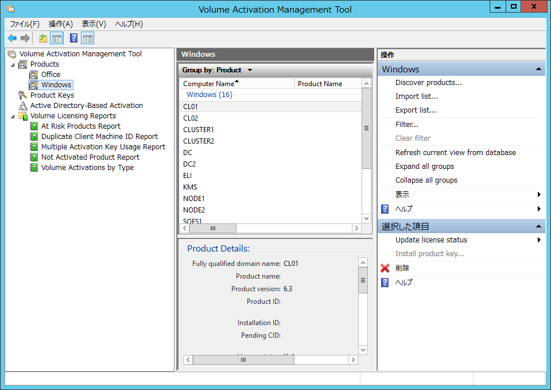Click Export list... action
The width and height of the screenshot is (551, 390).
[416, 110]
